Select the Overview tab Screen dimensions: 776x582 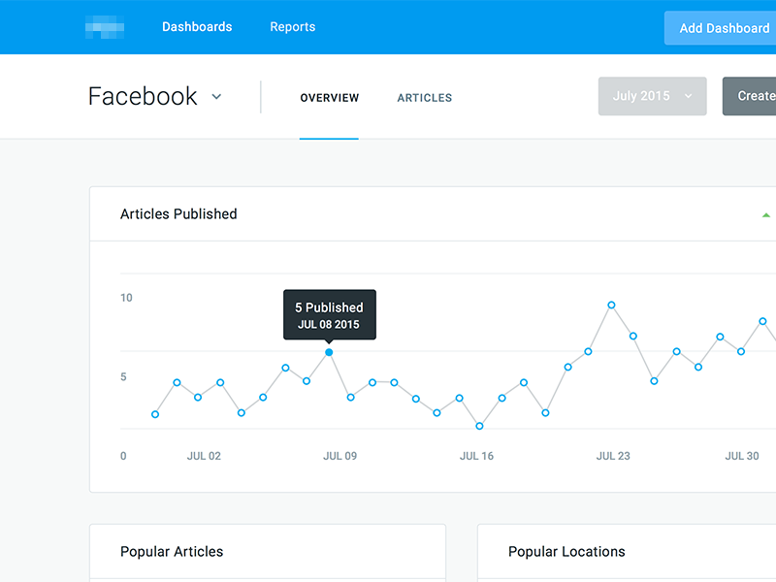coord(330,98)
